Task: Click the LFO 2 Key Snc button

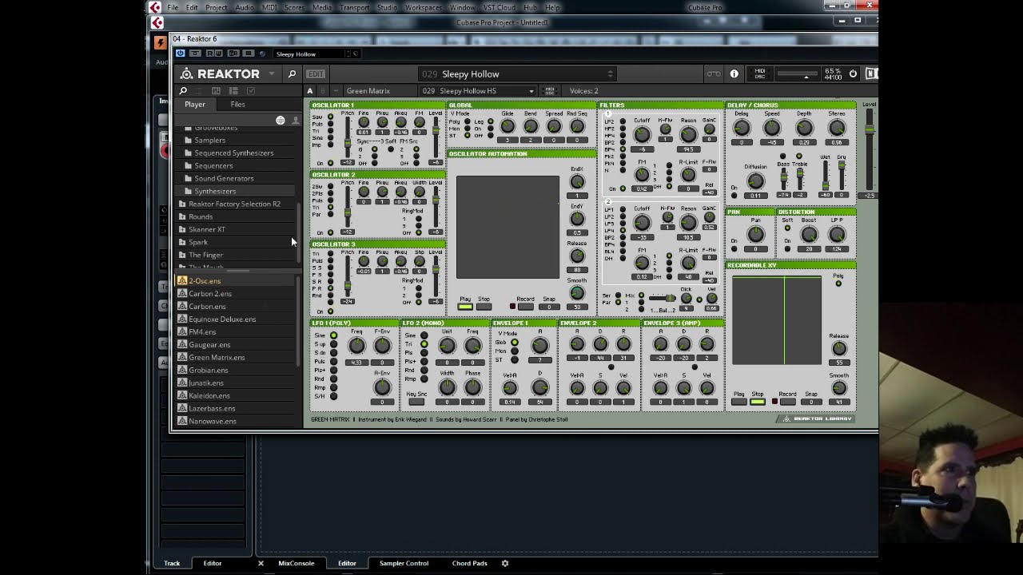Action: coord(416,401)
